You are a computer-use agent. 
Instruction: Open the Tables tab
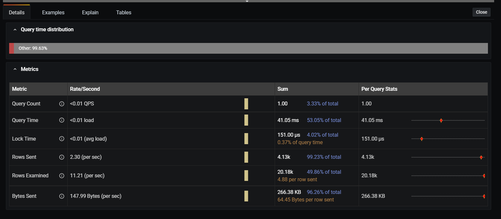(x=124, y=12)
